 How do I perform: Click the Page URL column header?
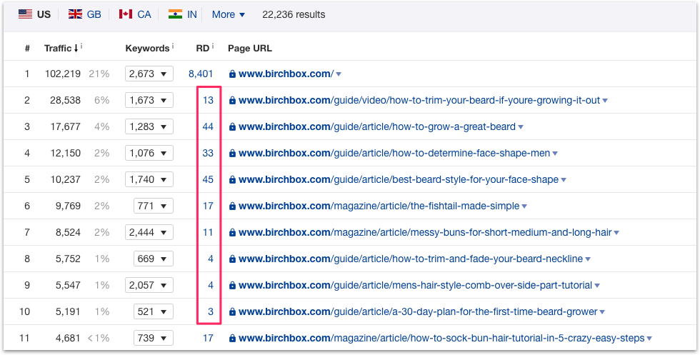[x=249, y=49]
